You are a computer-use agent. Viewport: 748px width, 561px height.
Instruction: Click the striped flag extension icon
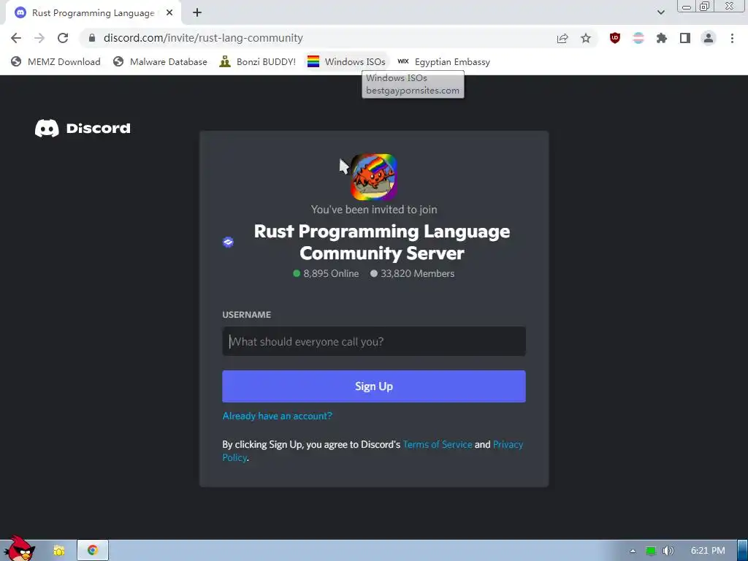point(638,38)
